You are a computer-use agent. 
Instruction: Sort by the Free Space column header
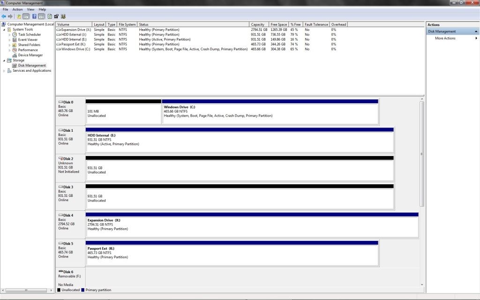[278, 24]
